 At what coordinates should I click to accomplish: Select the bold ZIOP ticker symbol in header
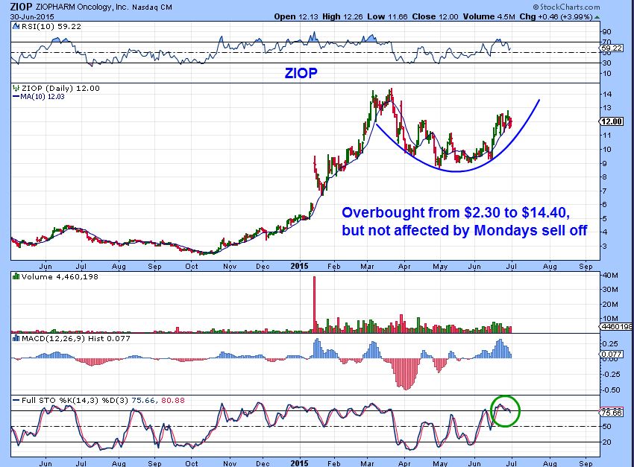click(x=21, y=7)
